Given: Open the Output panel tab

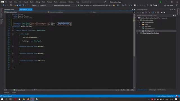Looking at the screenshot, I should (x=14, y=93).
